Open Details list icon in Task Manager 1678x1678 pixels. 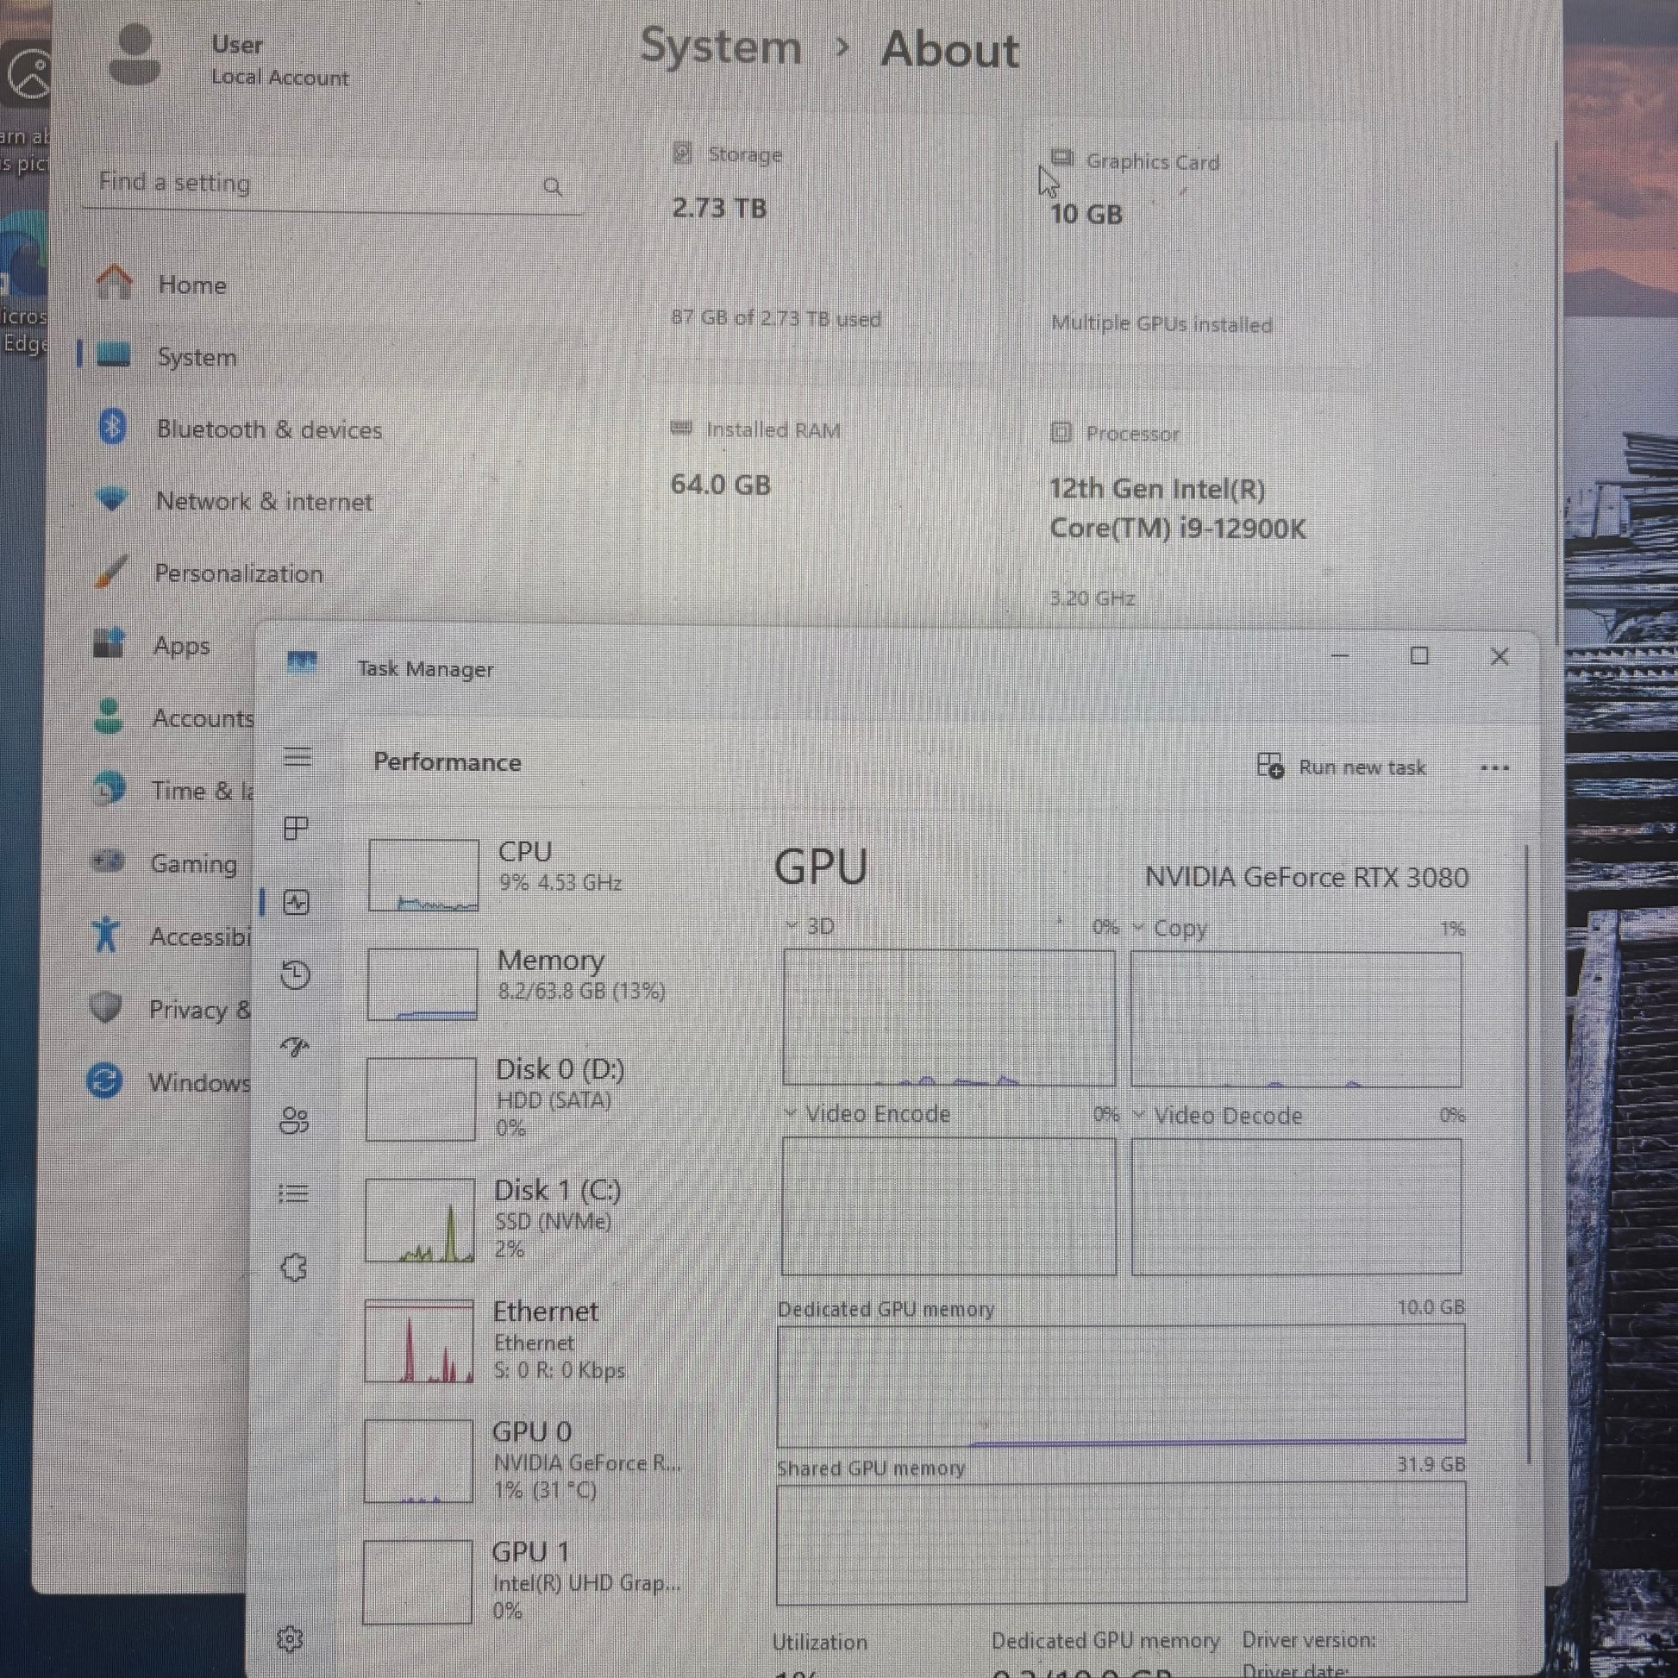(293, 1193)
